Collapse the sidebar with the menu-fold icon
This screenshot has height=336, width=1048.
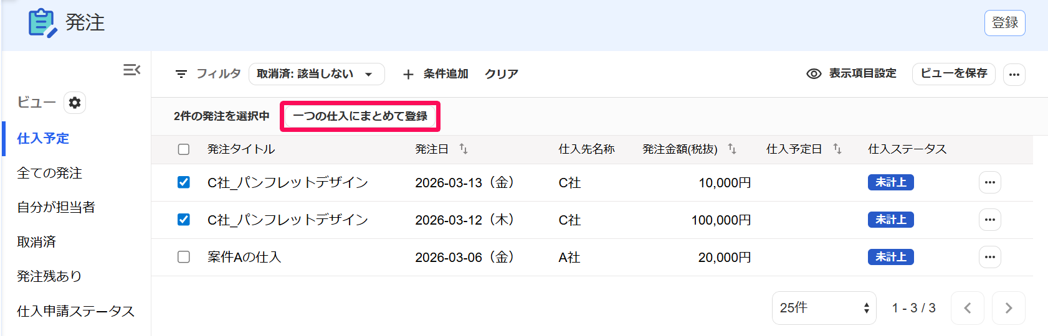click(x=131, y=70)
